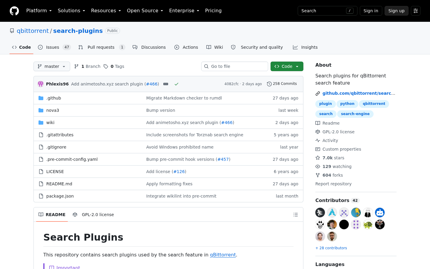The image size is (430, 269).
Task: Switch to the Discussions tab
Action: (149, 47)
